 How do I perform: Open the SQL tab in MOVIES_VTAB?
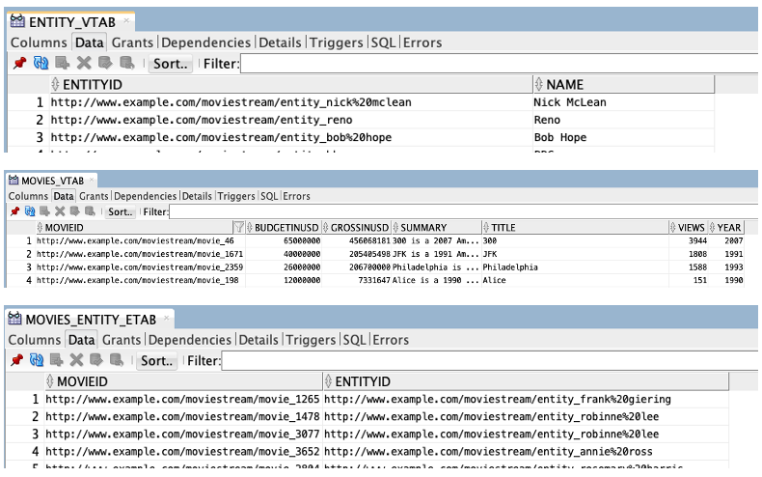(269, 196)
